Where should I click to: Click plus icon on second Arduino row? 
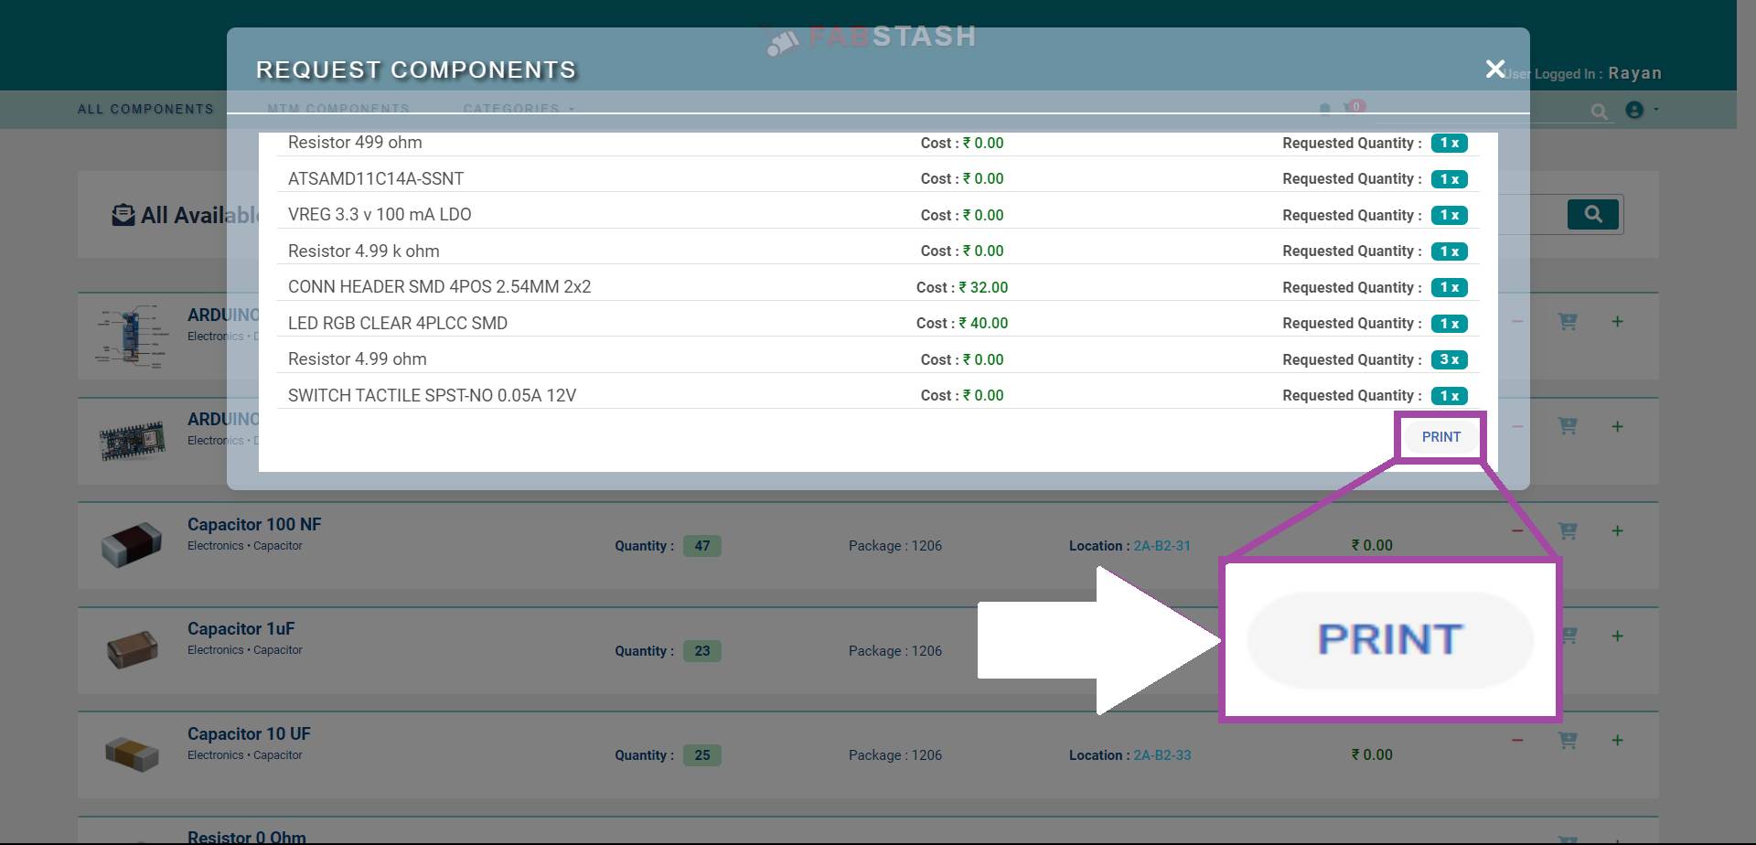click(x=1617, y=426)
